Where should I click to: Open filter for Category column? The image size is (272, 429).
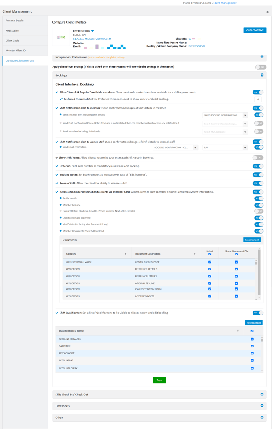coord(126,254)
